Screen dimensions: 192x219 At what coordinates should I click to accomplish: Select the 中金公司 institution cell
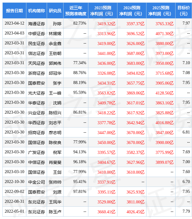click(37, 182)
